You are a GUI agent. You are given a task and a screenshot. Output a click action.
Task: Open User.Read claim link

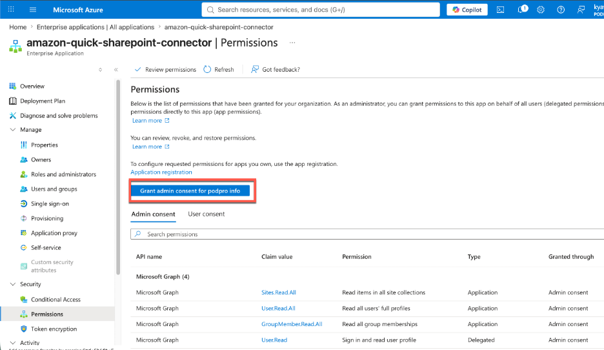274,340
